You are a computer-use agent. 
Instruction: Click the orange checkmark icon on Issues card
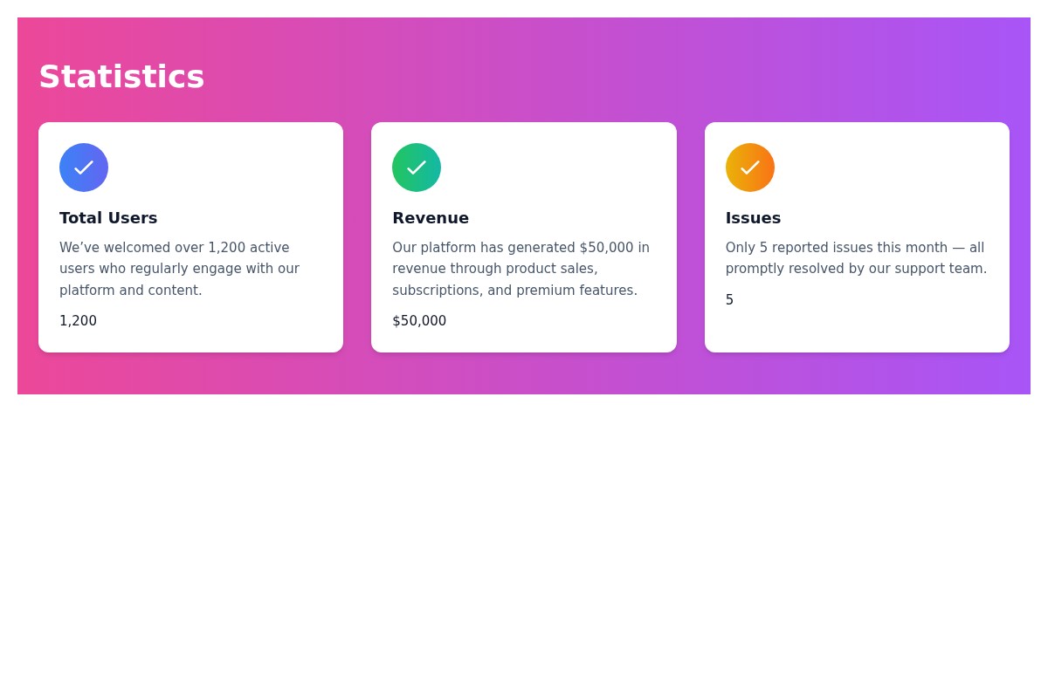[x=749, y=168]
